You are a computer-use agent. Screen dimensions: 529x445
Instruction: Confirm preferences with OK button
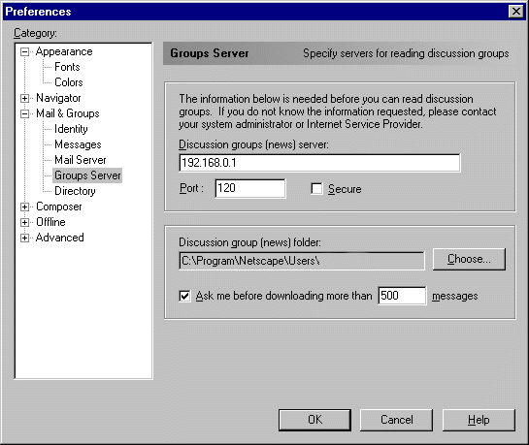314,420
